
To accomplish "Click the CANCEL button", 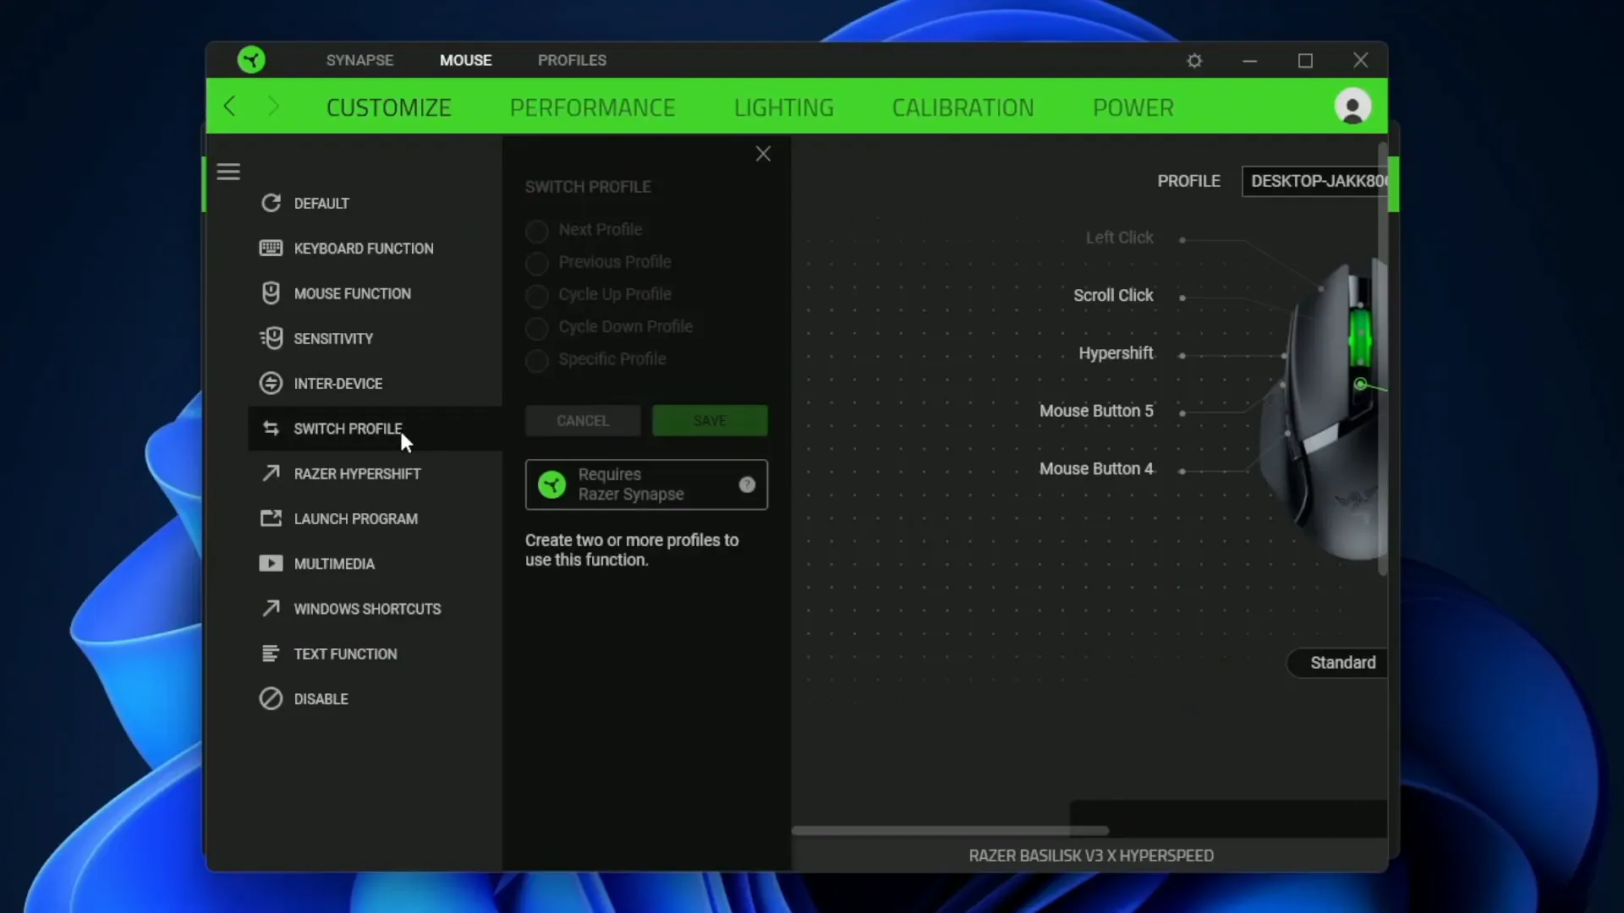I will (x=582, y=420).
